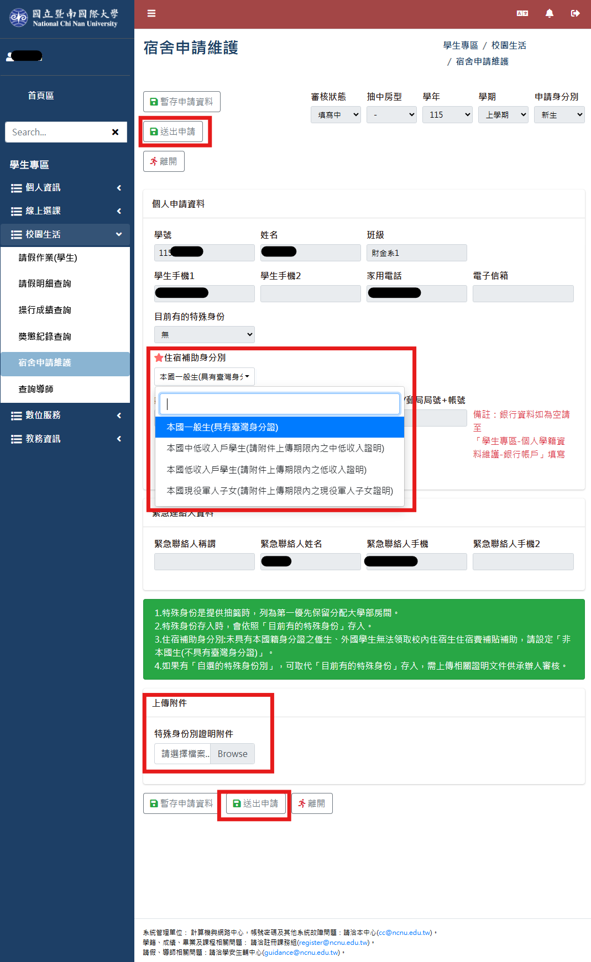Click the user avatar icon in sidebar
Viewport: 591px width, 962px height.
pyautogui.click(x=11, y=56)
